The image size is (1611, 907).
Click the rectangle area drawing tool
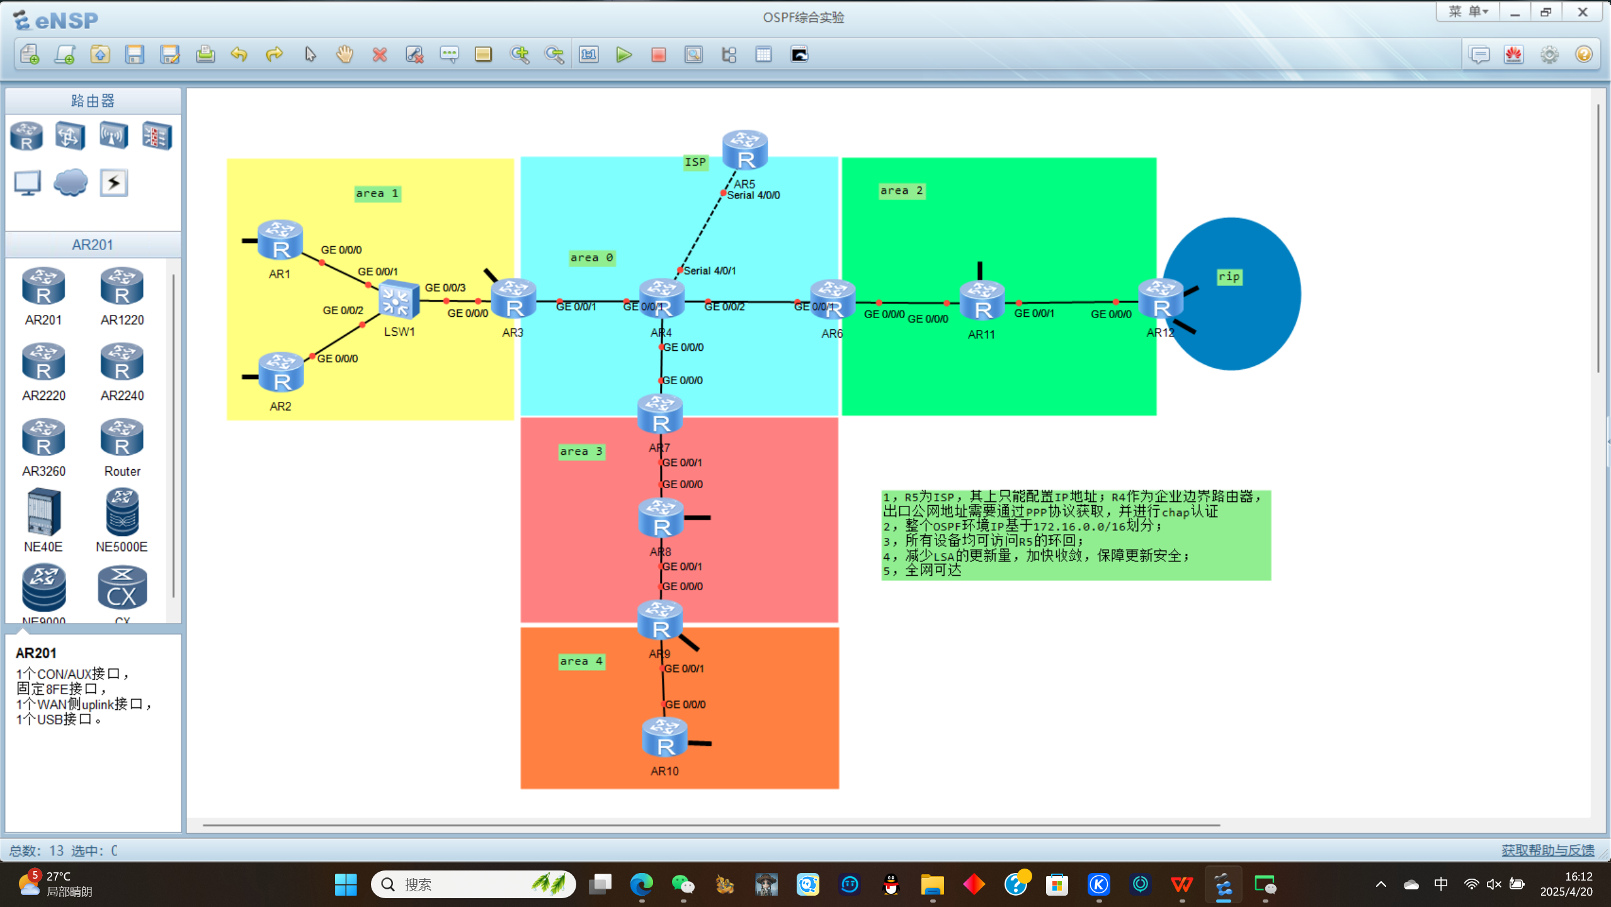[x=483, y=55]
